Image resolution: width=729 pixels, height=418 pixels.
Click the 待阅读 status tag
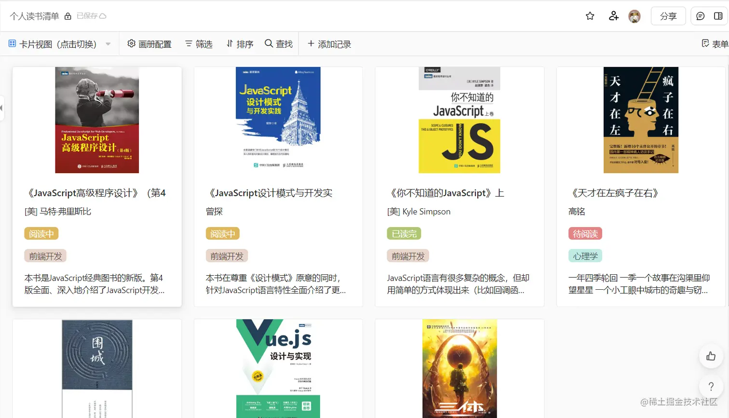pos(585,234)
